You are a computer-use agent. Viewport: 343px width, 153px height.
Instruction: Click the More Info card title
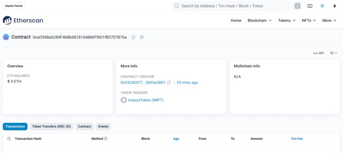(129, 66)
